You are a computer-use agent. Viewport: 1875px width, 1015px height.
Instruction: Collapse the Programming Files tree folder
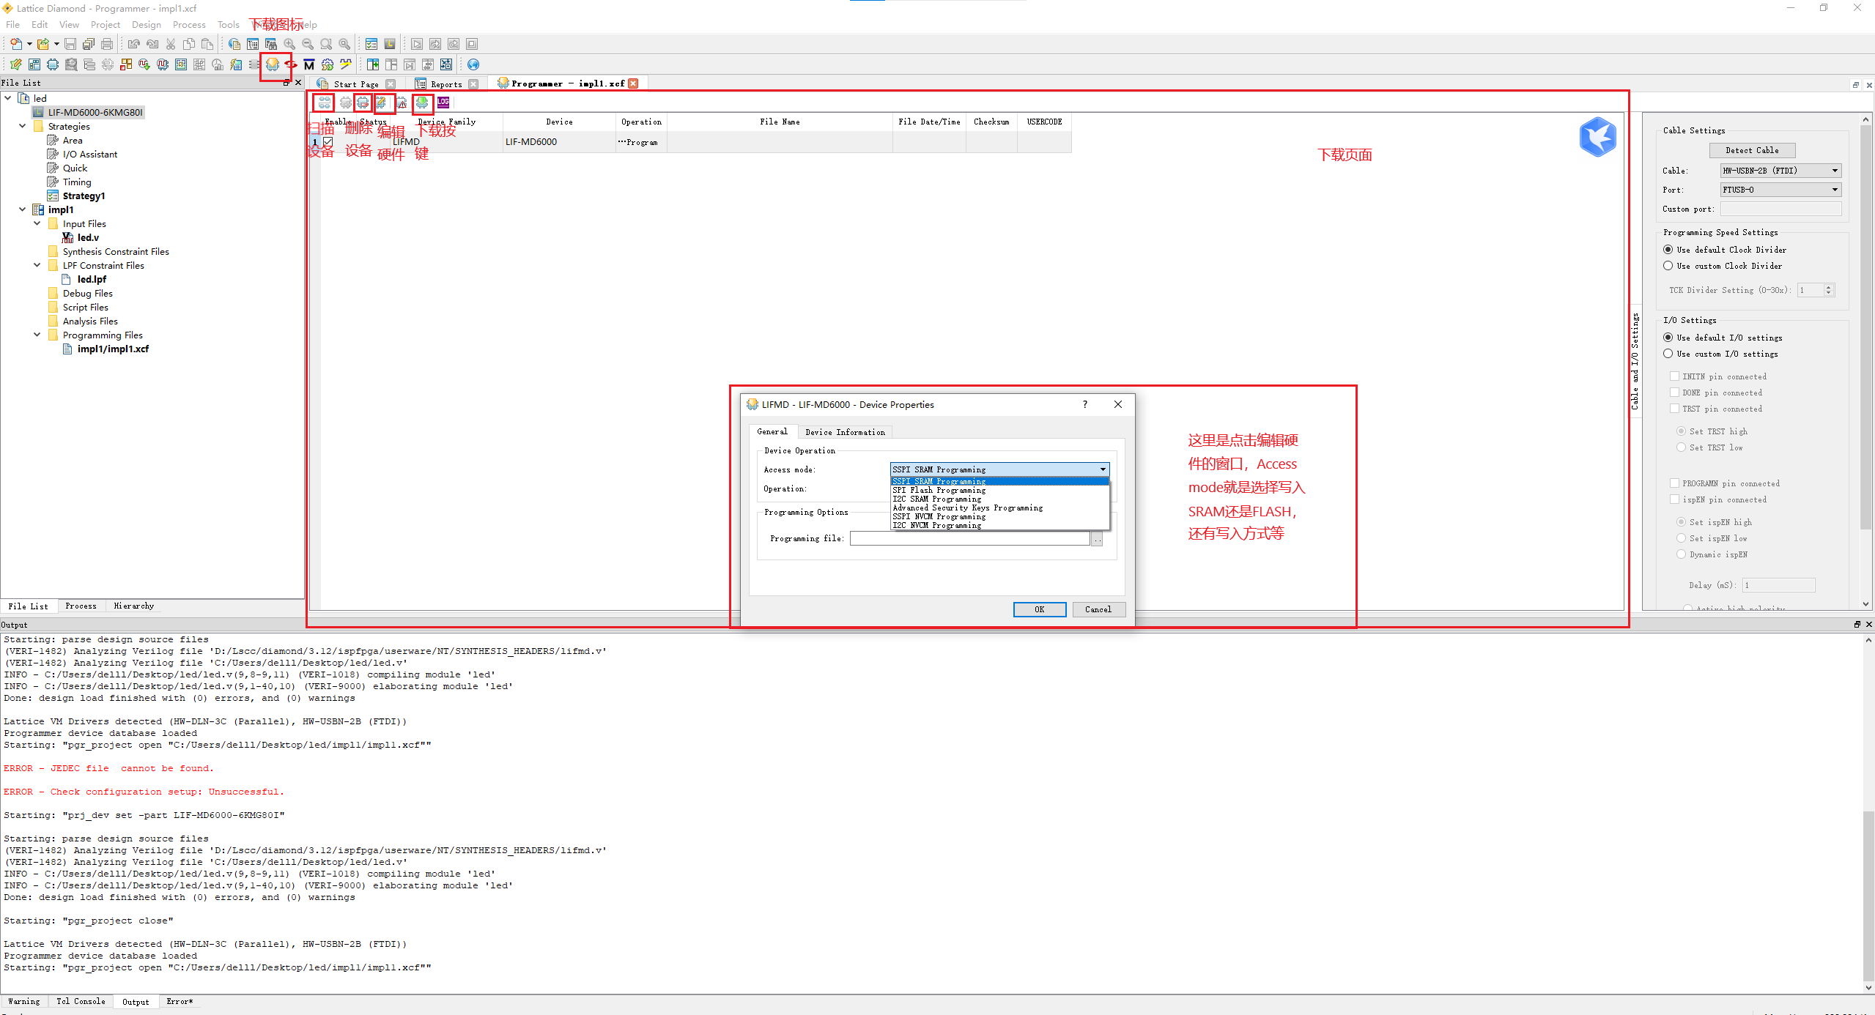click(x=37, y=335)
